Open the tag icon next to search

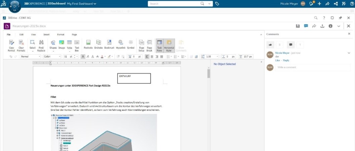pos(217,4)
